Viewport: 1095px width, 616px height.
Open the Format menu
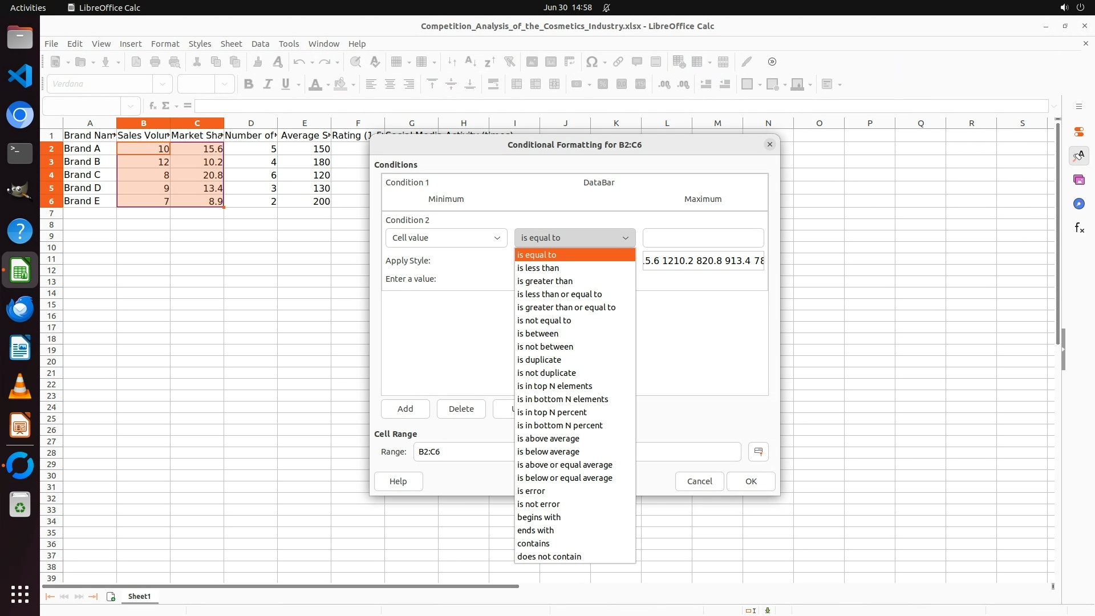pos(165,44)
